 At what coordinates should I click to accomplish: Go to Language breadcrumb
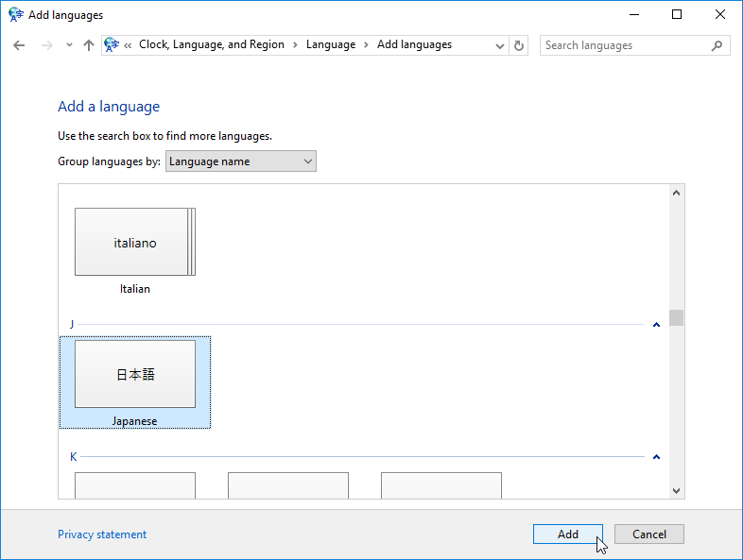tap(331, 44)
